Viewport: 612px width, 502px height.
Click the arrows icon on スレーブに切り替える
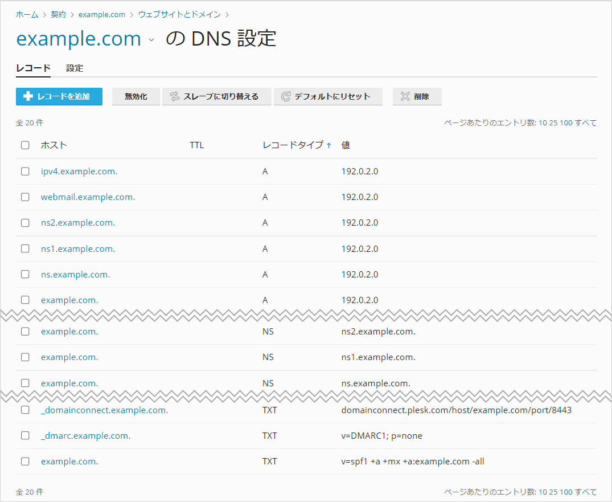174,96
